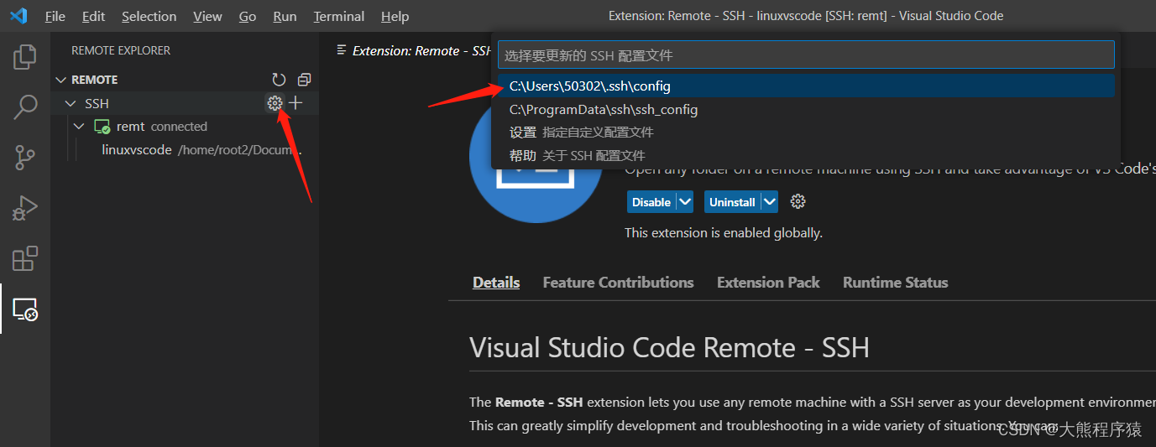The image size is (1156, 447).
Task: Open the Remote Explorer view icon
Action: (25, 309)
